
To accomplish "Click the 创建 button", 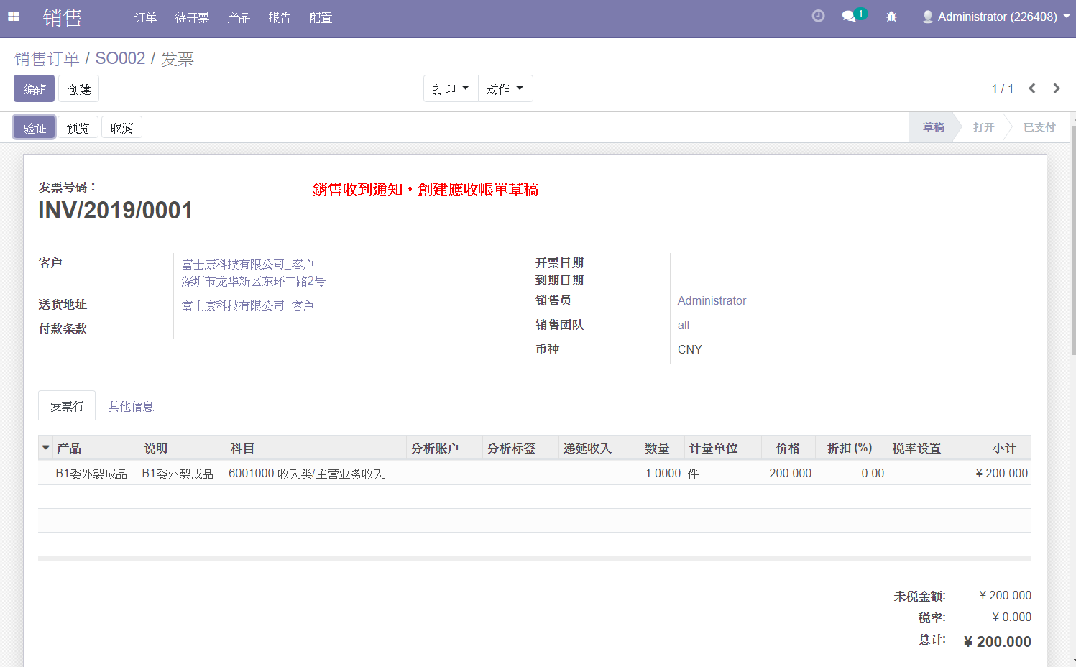I will pyautogui.click(x=79, y=89).
